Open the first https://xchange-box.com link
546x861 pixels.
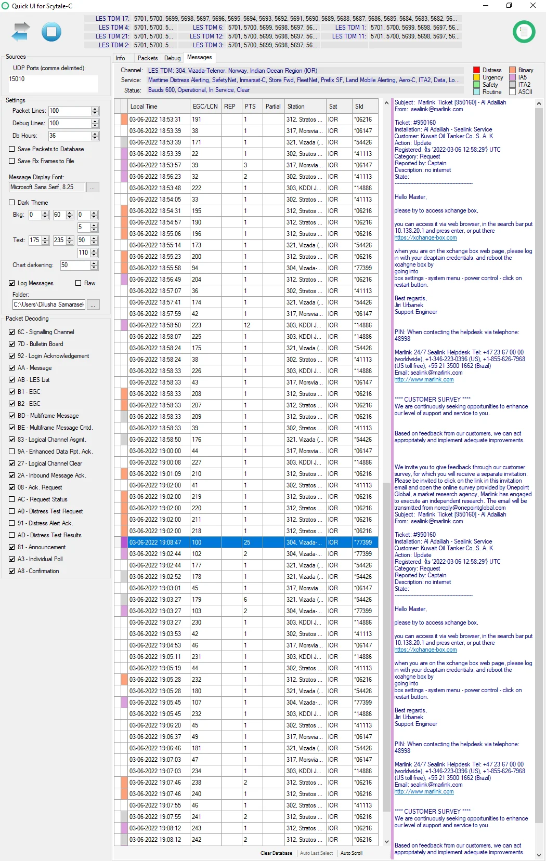pyautogui.click(x=425, y=238)
